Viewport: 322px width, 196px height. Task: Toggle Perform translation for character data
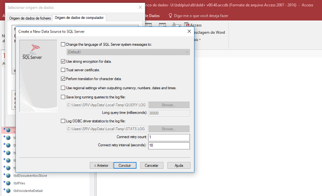[x=63, y=79]
